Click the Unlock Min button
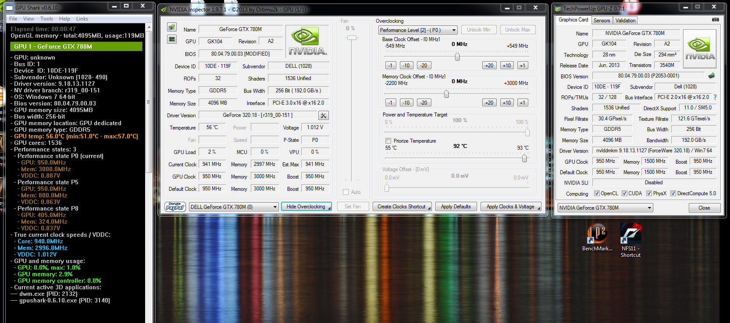The height and width of the screenshot is (323, 730). point(478,30)
